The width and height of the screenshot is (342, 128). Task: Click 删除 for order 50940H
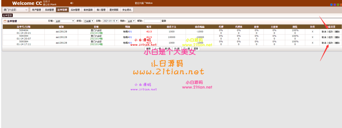click(337, 32)
